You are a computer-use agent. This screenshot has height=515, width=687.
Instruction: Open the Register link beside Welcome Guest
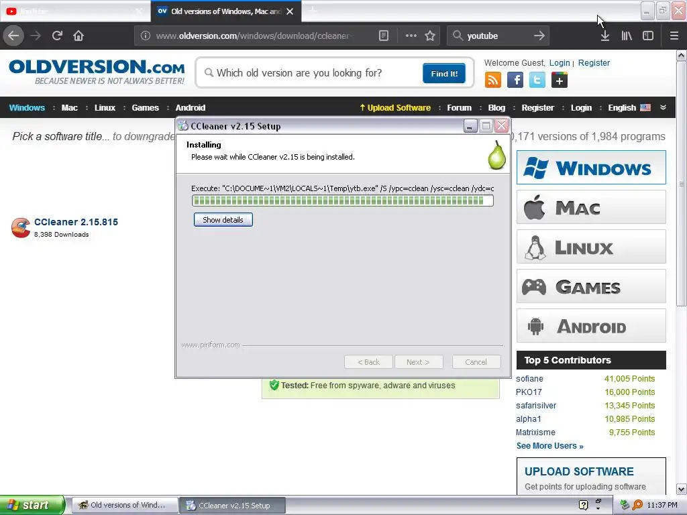tap(594, 62)
